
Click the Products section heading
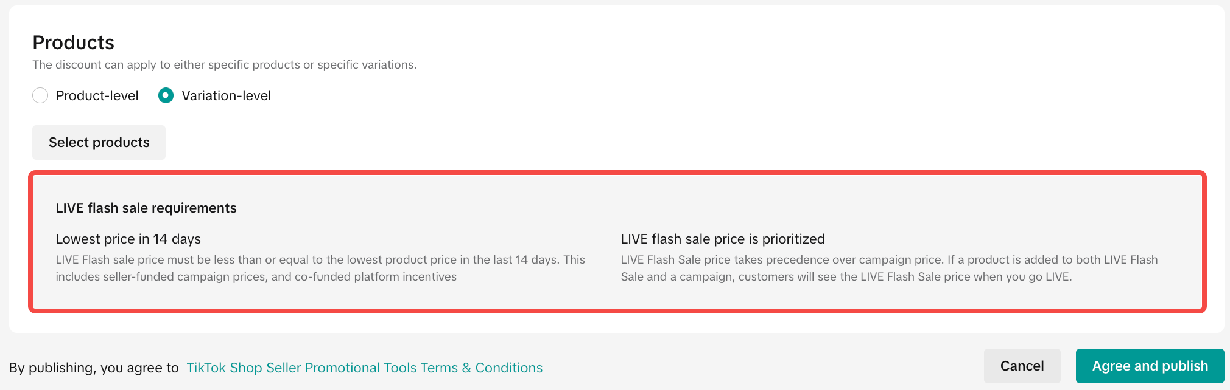point(73,43)
